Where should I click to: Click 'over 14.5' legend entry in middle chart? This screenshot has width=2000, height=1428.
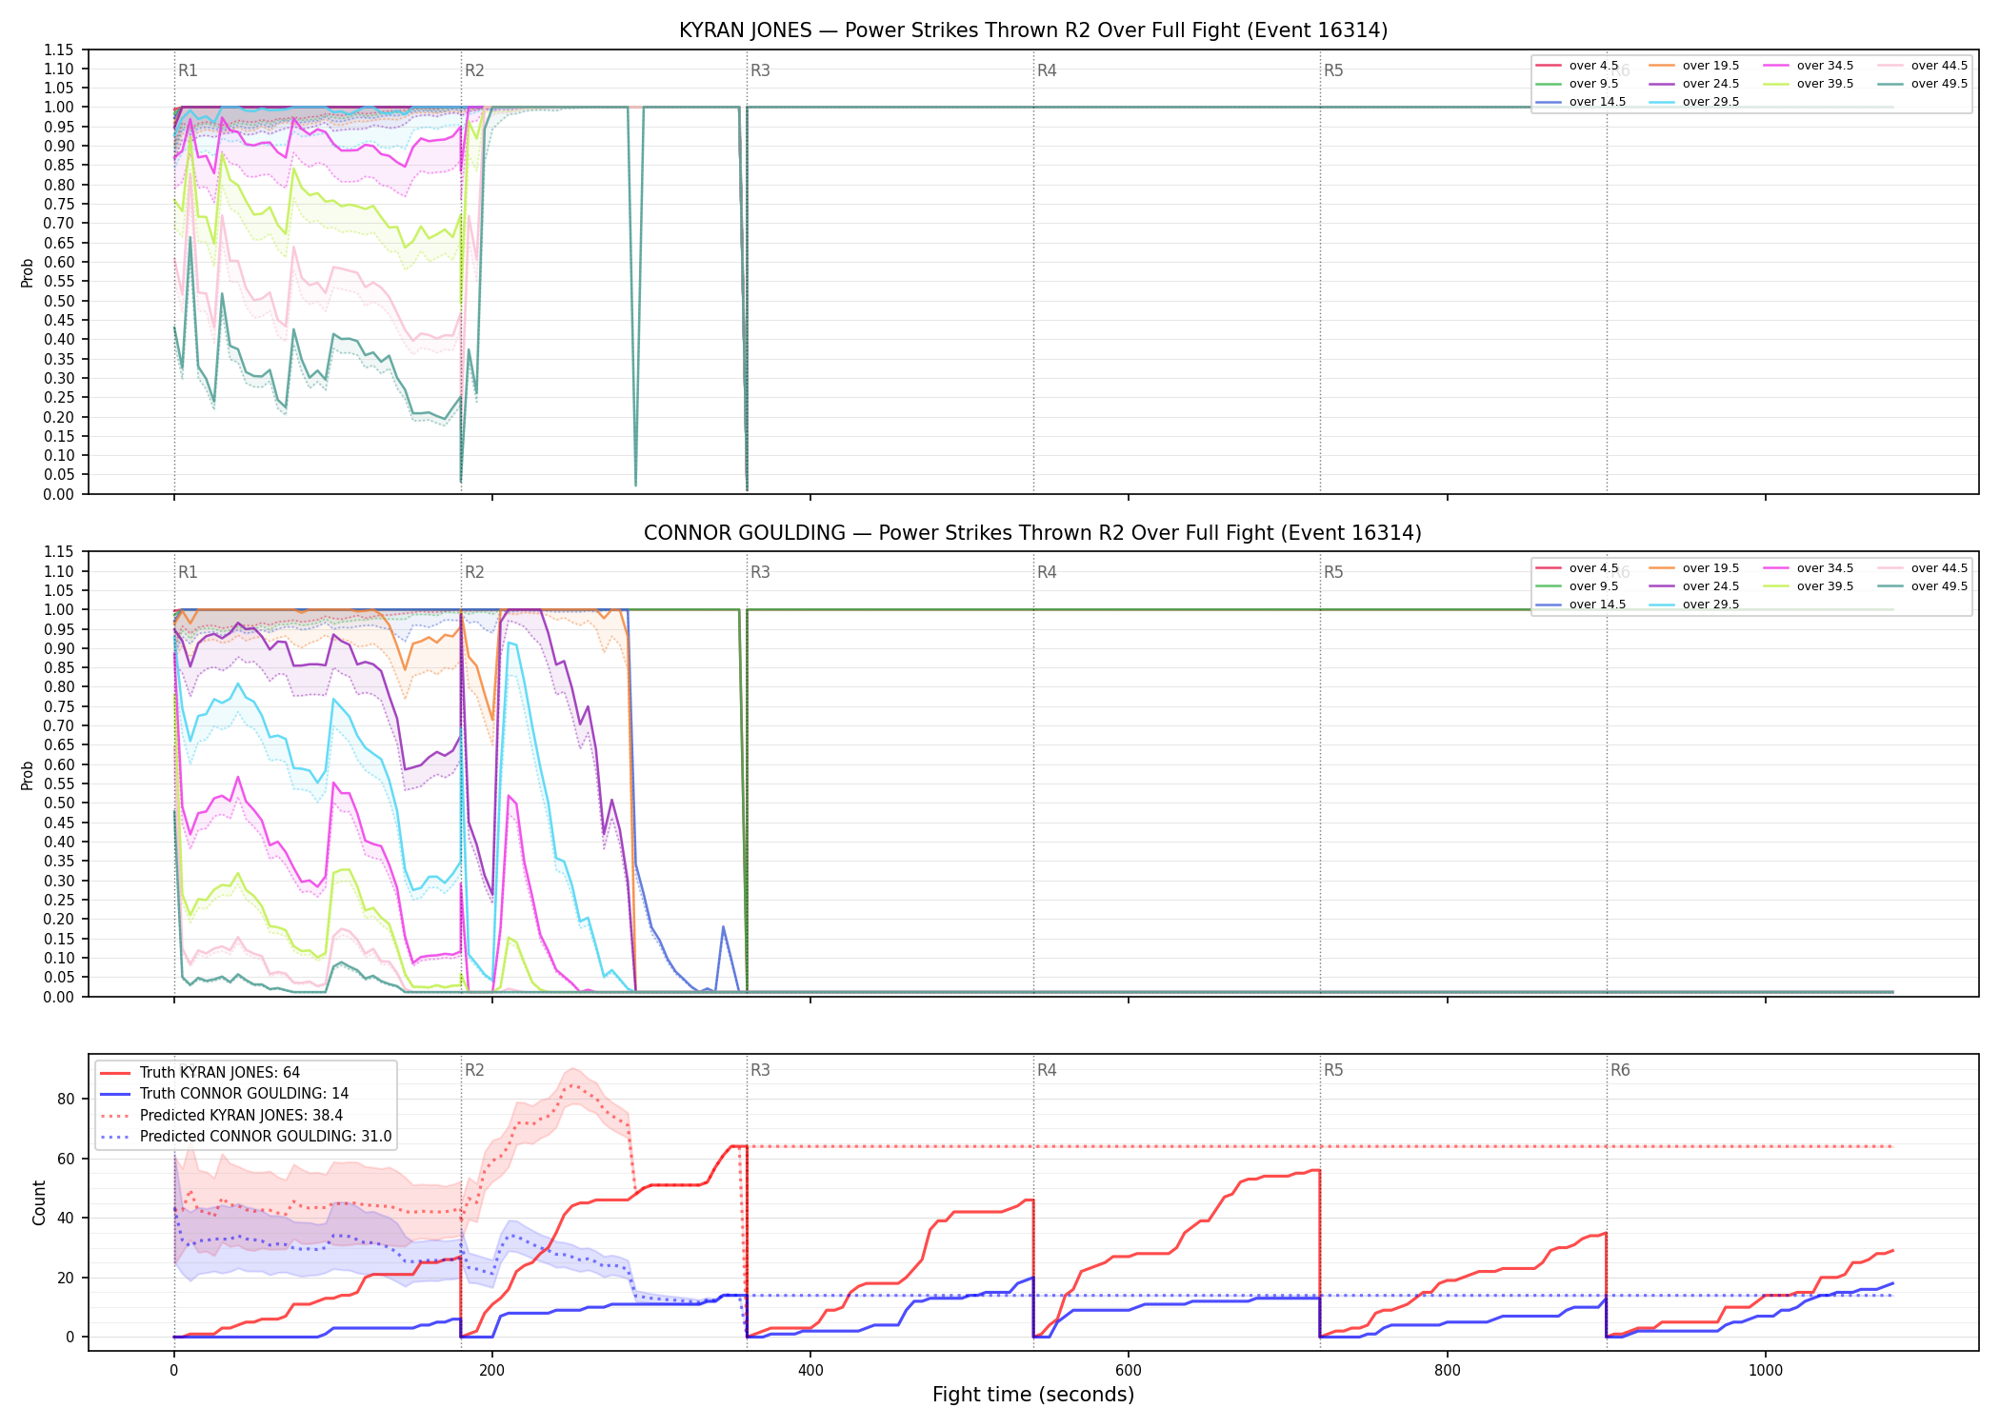(1581, 605)
